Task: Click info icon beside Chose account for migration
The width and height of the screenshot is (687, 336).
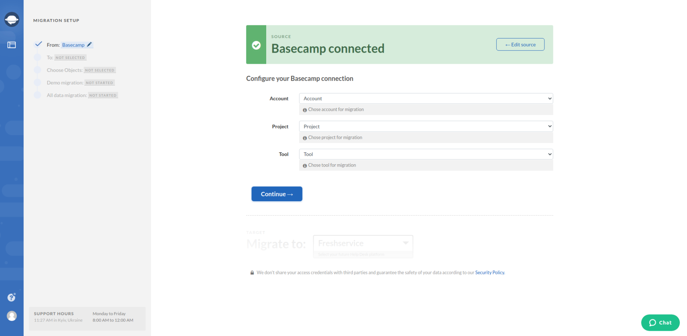Action: 305,110
